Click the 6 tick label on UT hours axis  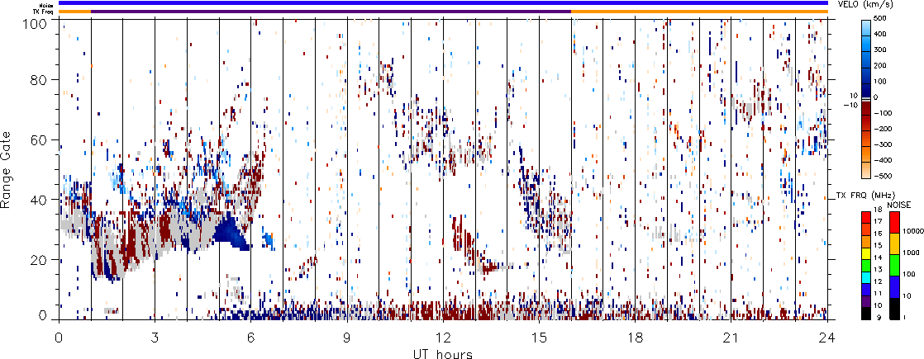click(x=251, y=338)
